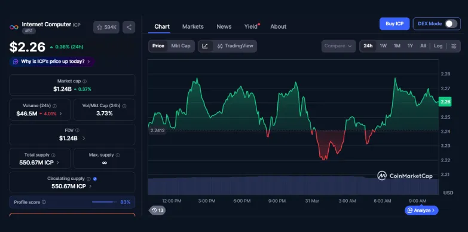Open the Chart tab
This screenshot has height=232, width=468.
[162, 26]
